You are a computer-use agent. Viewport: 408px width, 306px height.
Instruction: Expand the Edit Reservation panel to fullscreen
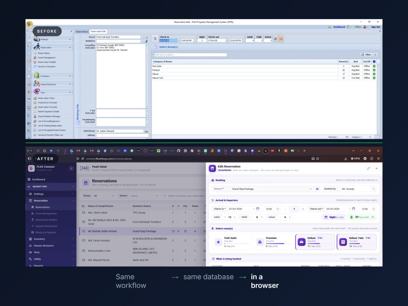(368, 169)
